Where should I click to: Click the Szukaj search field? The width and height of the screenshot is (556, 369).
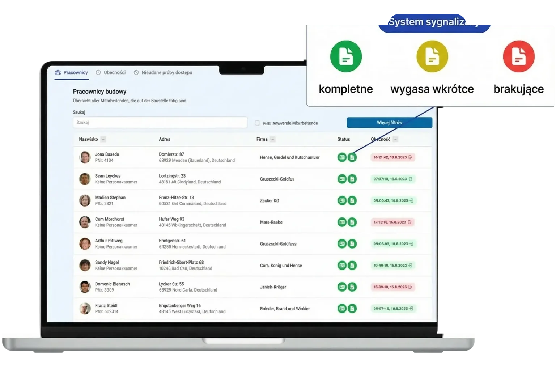[160, 122]
